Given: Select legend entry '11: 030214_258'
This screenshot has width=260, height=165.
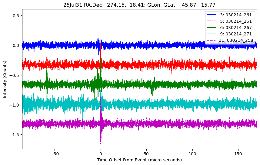Looking at the screenshot, I should [x=236, y=40].
